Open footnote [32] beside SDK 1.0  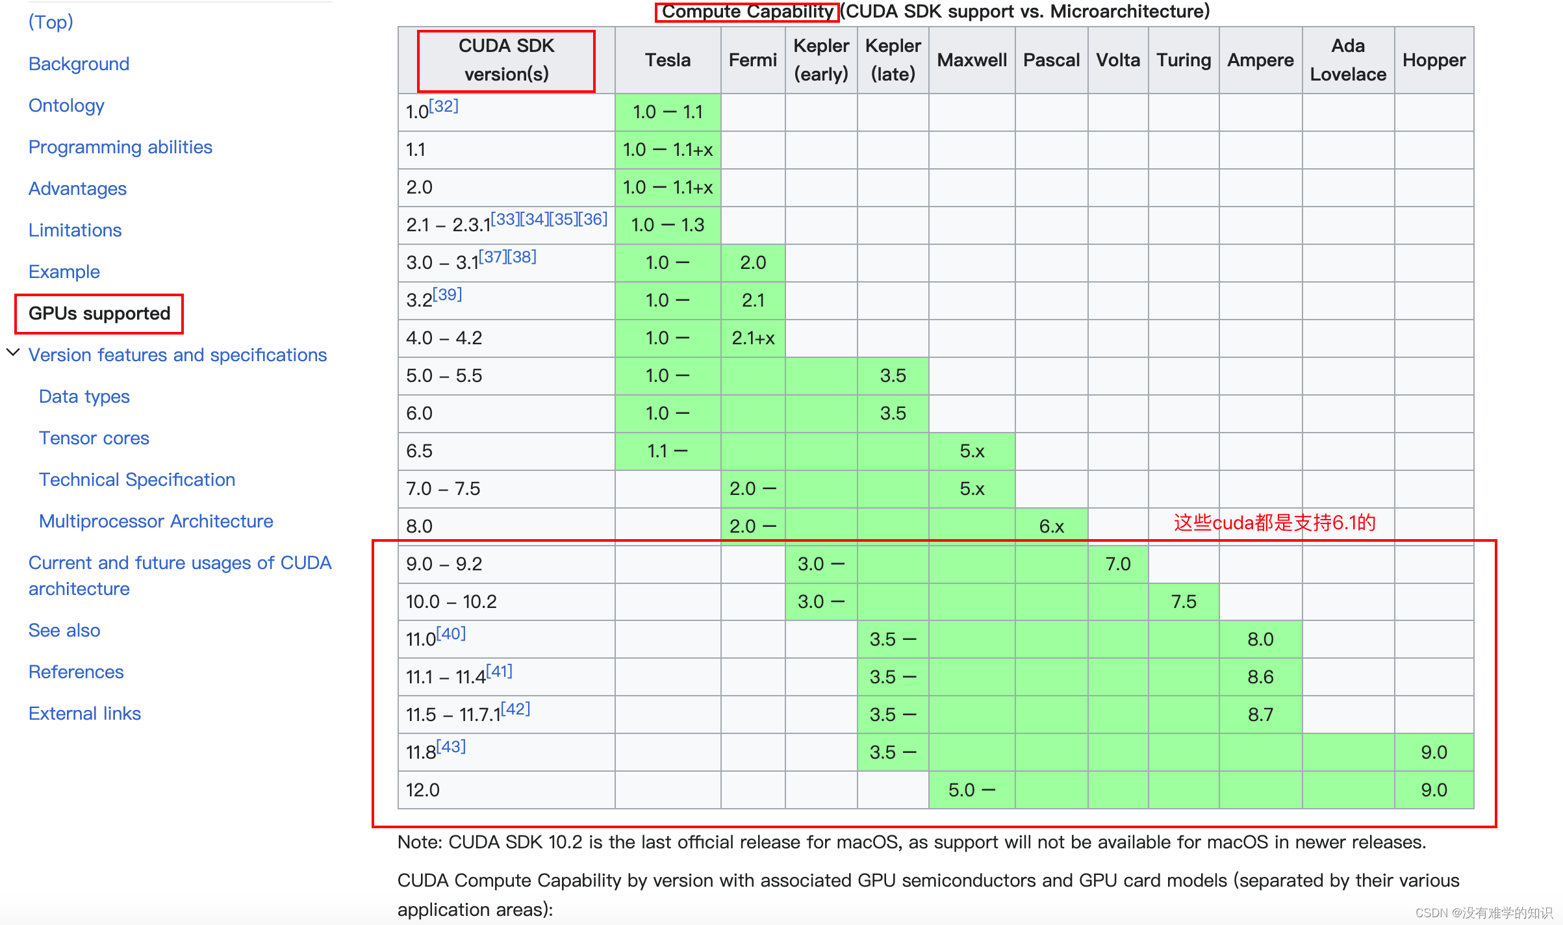444,106
